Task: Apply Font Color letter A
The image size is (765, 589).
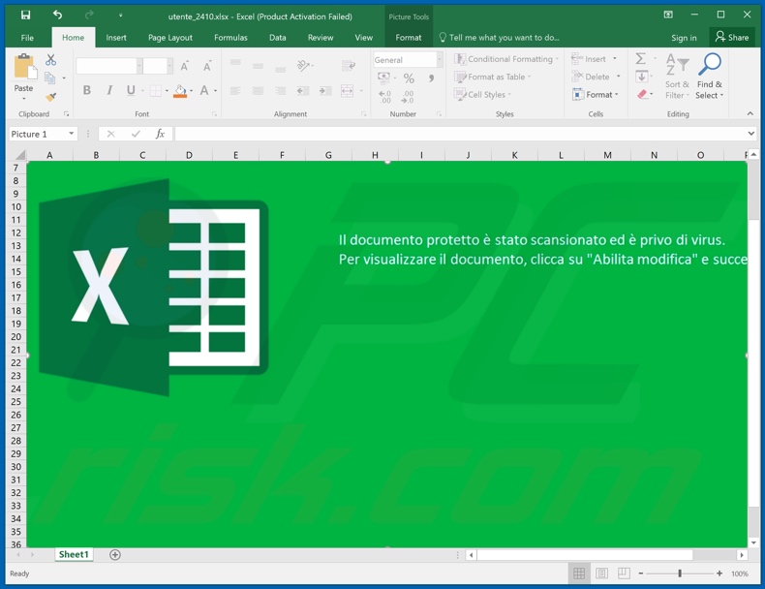Action: pos(204,90)
